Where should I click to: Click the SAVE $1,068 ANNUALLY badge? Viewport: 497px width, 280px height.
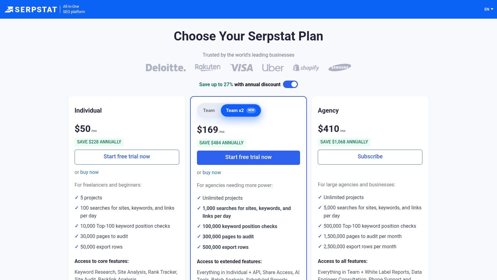click(344, 142)
